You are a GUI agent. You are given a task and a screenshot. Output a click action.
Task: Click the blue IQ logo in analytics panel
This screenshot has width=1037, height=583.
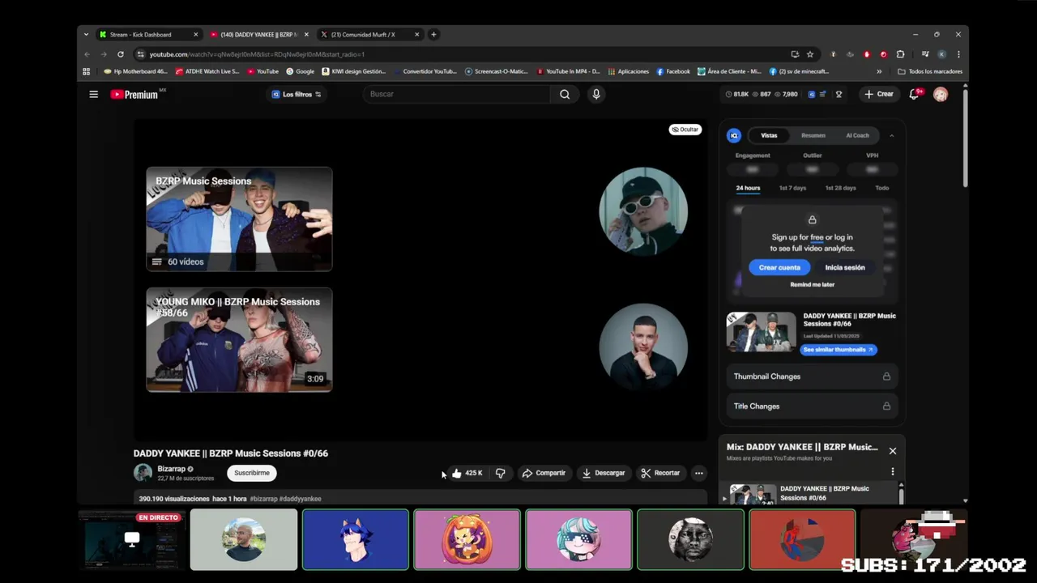(734, 135)
